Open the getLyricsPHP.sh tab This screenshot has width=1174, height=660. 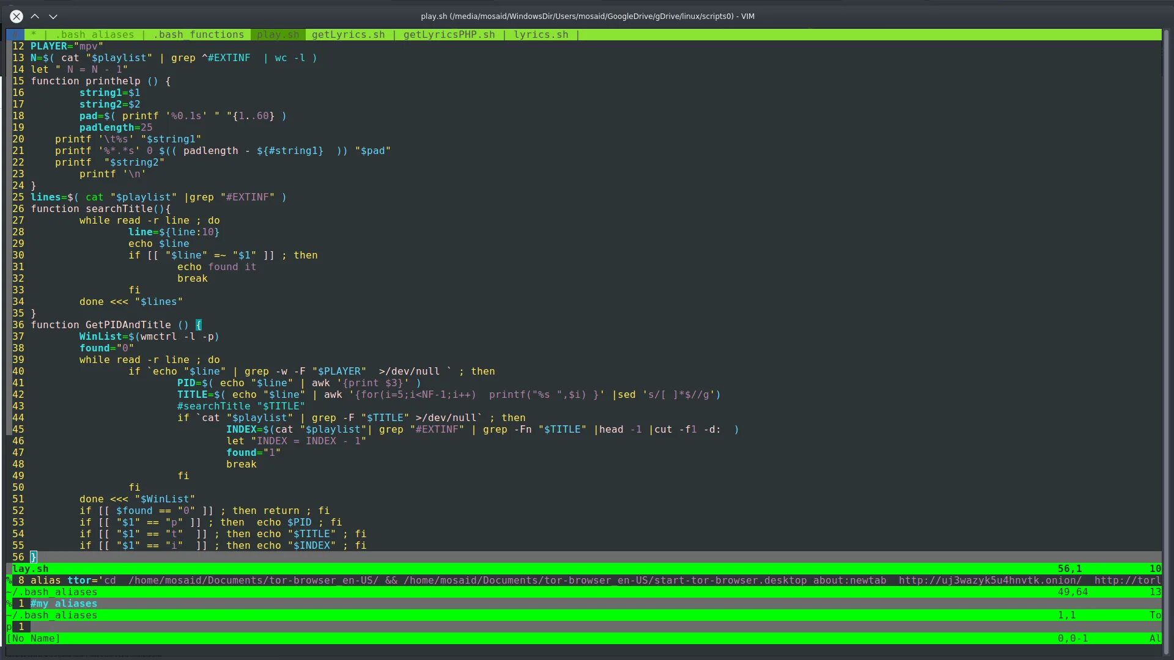(449, 35)
